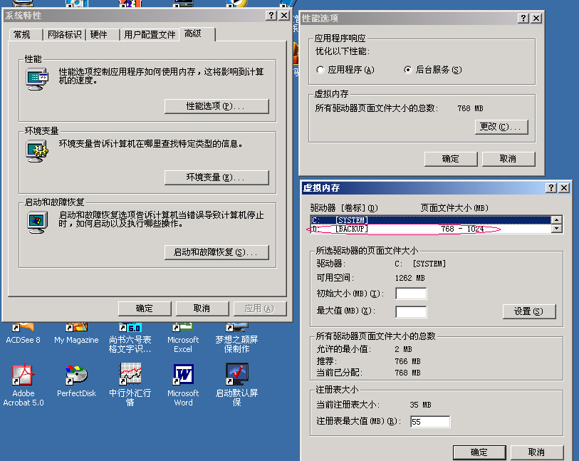Switch to the 网络标识 tab
This screenshot has width=579, height=461.
pyautogui.click(x=65, y=35)
